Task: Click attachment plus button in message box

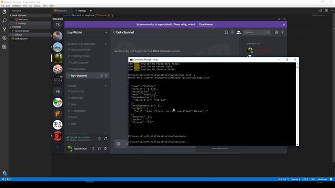Action: 118,144
